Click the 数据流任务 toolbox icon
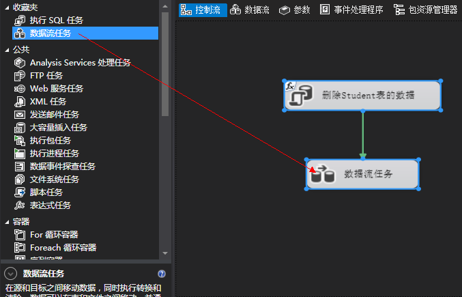The height and width of the screenshot is (297, 462). point(20,33)
